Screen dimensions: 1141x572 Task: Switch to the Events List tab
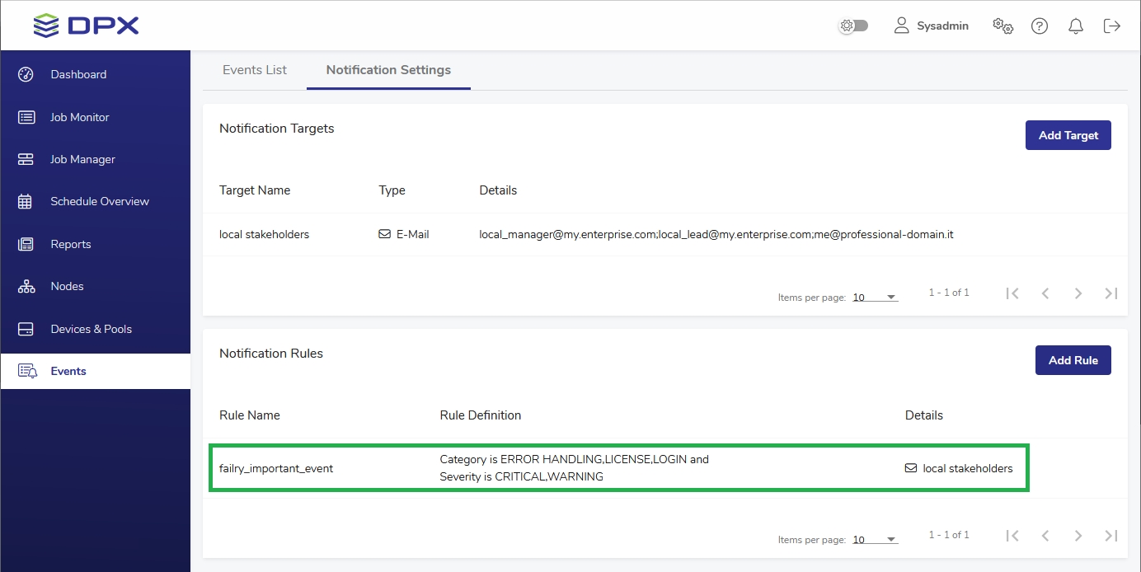point(255,70)
